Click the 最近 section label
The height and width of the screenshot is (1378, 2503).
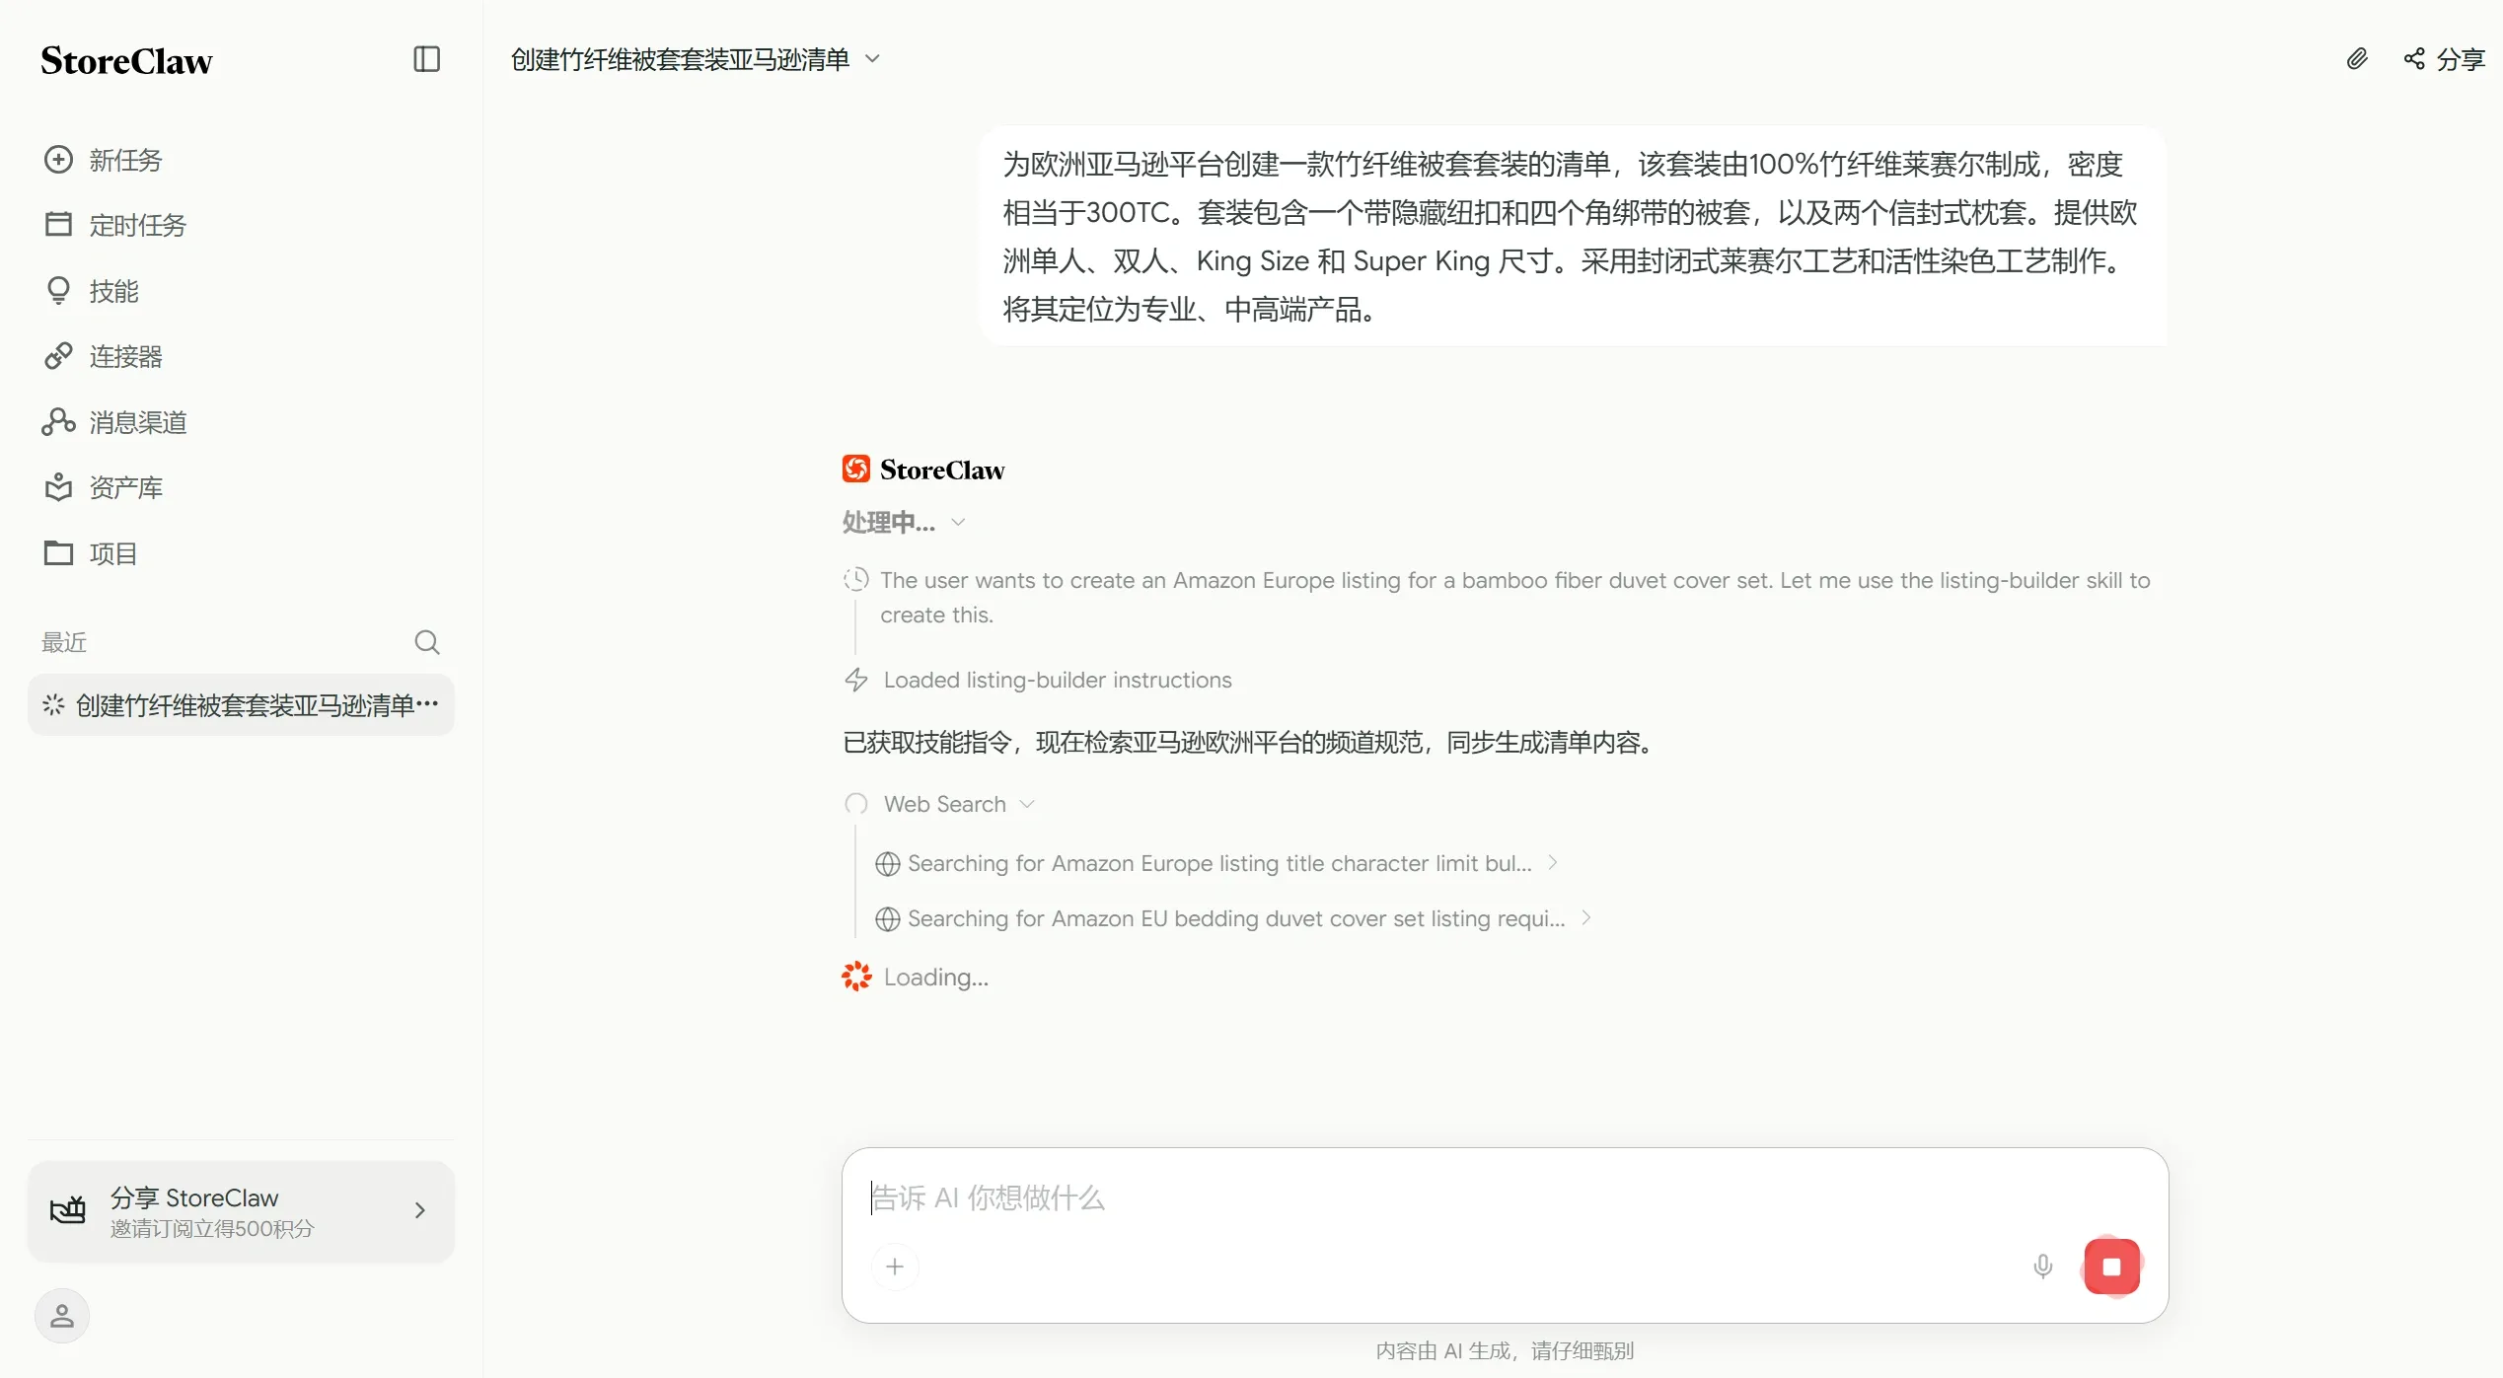pos(64,642)
